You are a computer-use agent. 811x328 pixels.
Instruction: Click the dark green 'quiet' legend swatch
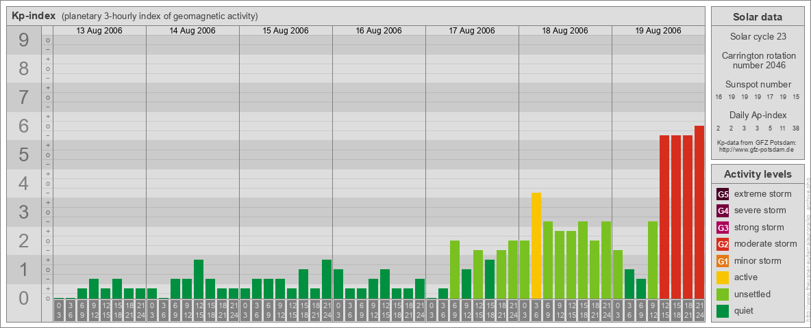(x=723, y=310)
